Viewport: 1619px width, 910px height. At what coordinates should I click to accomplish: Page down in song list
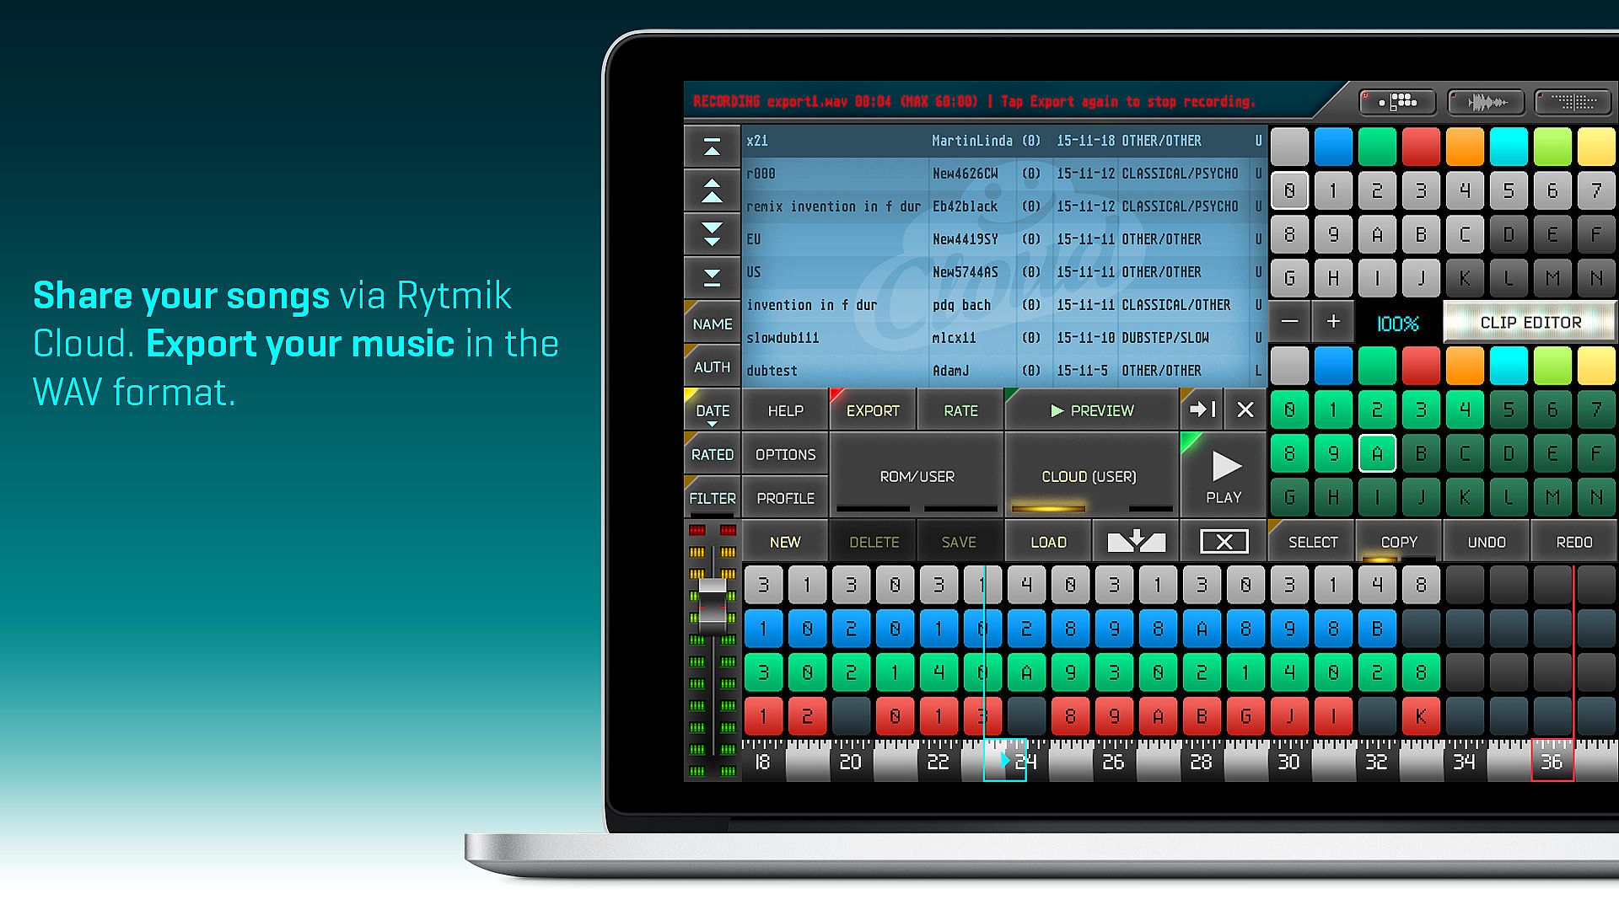tap(712, 234)
